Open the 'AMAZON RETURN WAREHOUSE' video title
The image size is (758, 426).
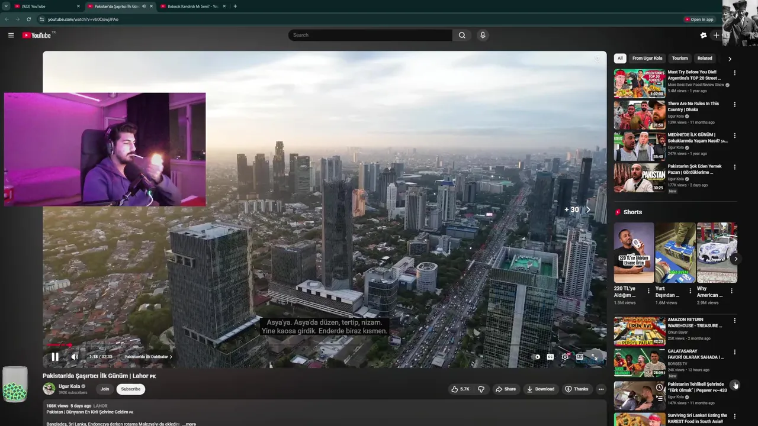(695, 322)
